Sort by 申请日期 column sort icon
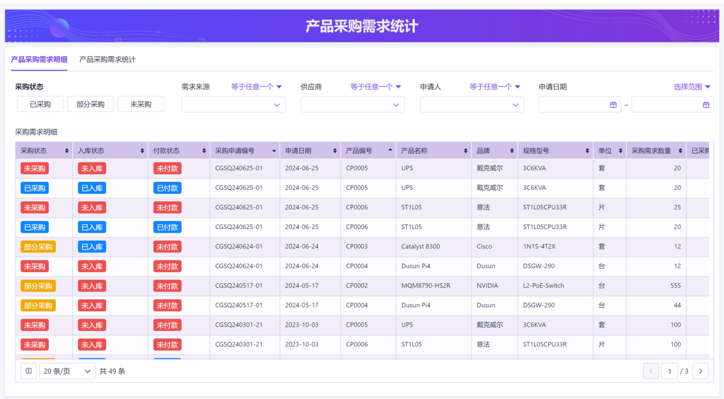The width and height of the screenshot is (724, 399). point(334,151)
